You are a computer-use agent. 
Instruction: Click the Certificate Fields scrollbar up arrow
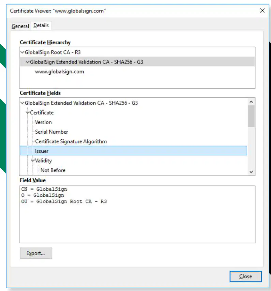[x=251, y=102]
